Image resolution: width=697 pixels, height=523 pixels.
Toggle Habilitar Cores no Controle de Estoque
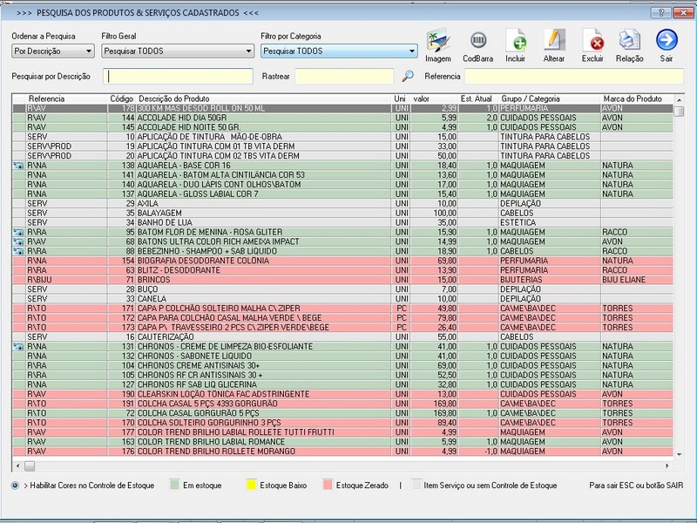tap(15, 486)
